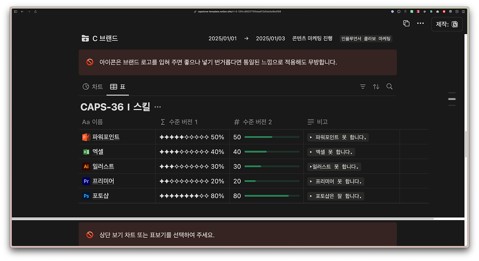The image size is (479, 261).
Task: Open the filter icon above the table
Action: (x=363, y=87)
